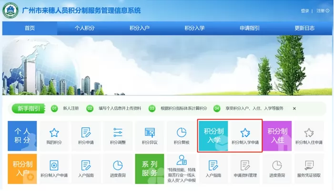Select the 积分入户 navigation tab
The width and height of the screenshot is (334, 191).
(140, 28)
